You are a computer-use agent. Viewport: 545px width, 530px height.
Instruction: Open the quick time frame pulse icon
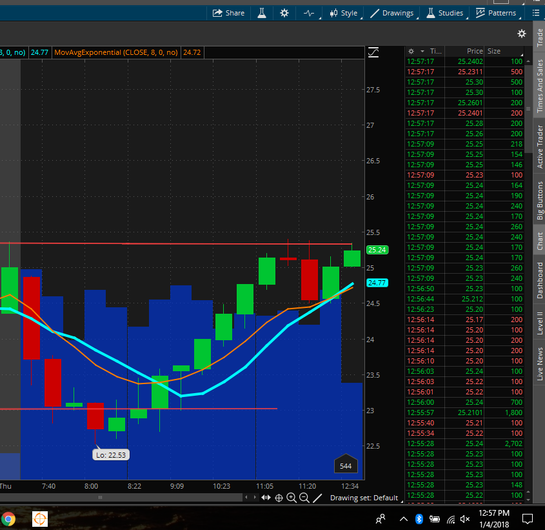309,13
